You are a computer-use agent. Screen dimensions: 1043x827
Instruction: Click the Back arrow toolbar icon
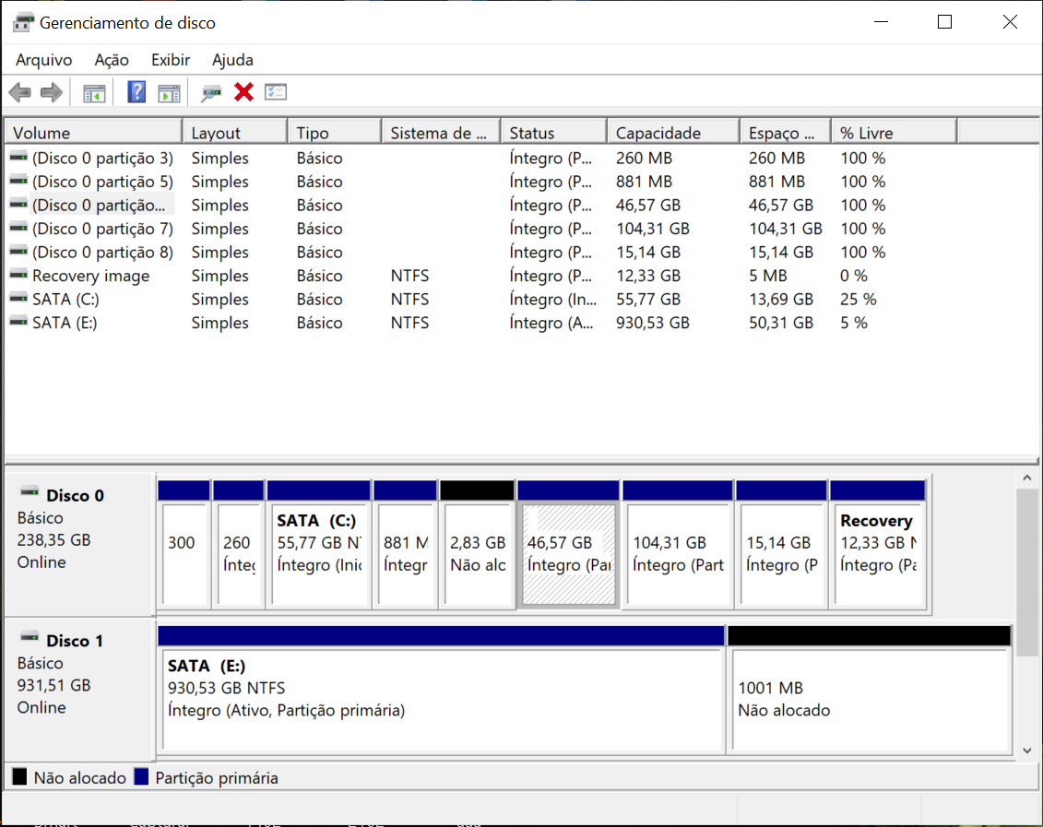pos(20,92)
